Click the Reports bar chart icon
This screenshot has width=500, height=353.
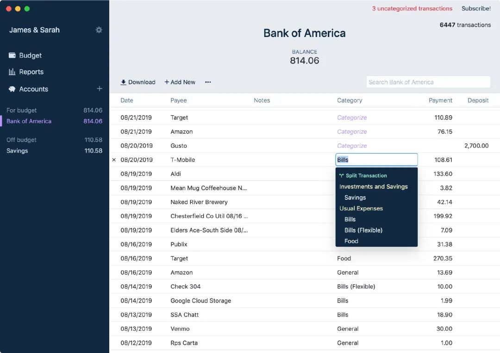click(12, 72)
